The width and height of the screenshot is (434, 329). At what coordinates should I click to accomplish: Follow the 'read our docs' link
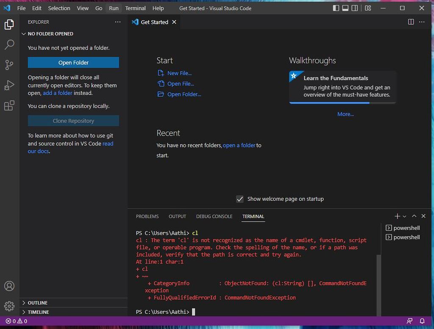[71, 147]
